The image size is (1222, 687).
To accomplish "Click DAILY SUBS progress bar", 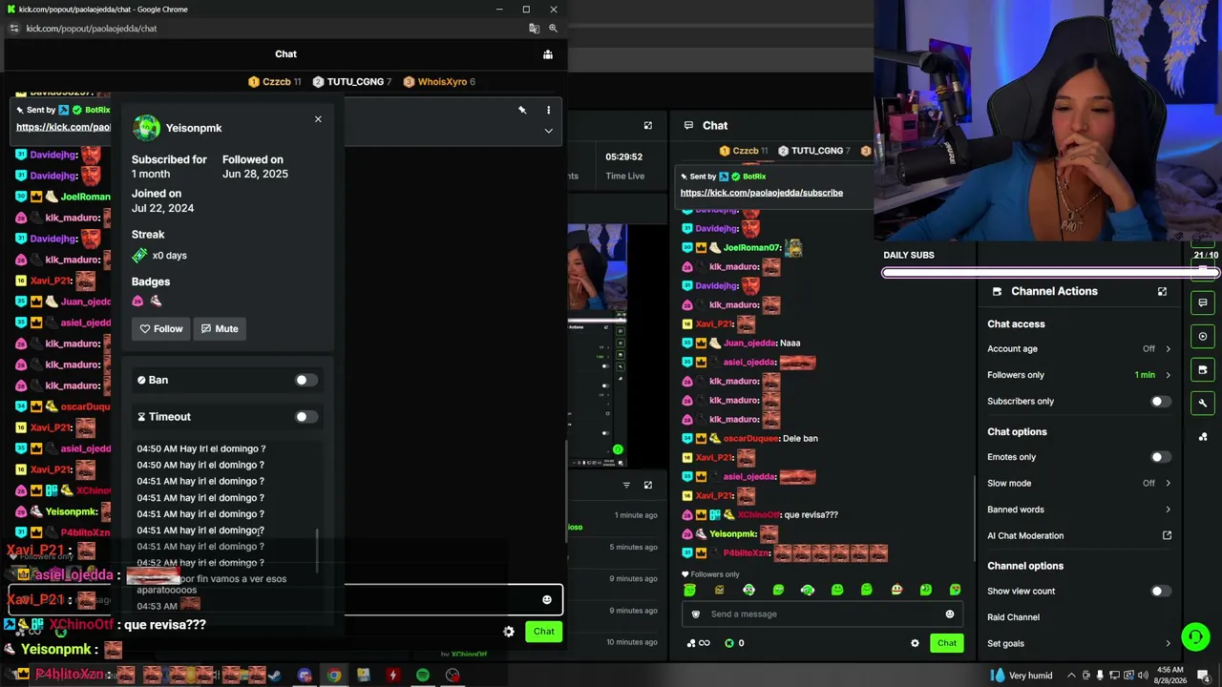I will click(1050, 273).
